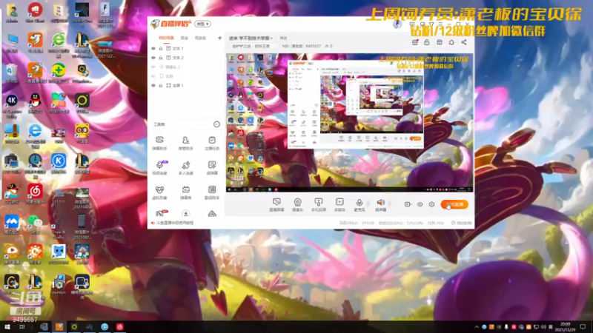This screenshot has width=593, height=333.
Task: Open the room title dropdown arrow
Action: 271,38
